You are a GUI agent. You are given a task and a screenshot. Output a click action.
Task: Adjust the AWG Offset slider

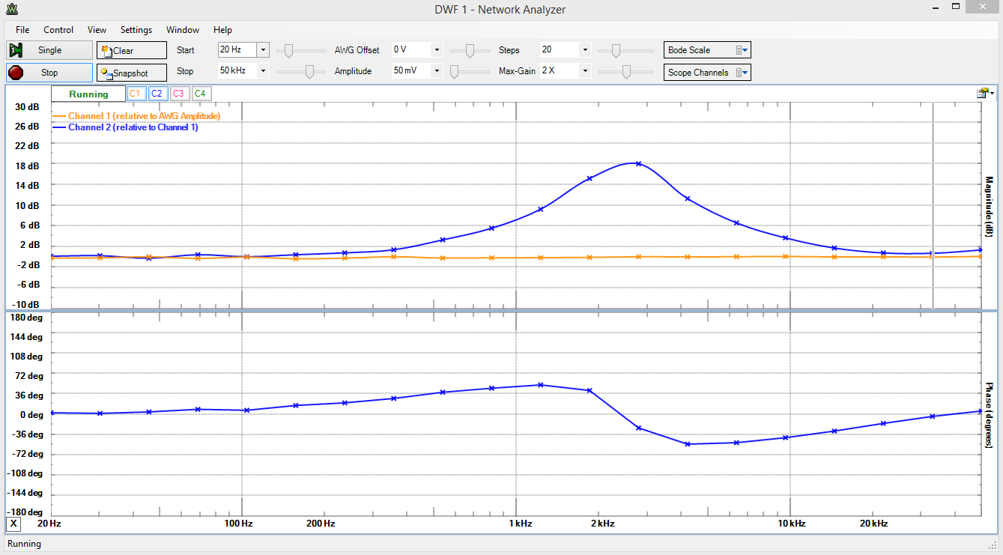coord(470,51)
